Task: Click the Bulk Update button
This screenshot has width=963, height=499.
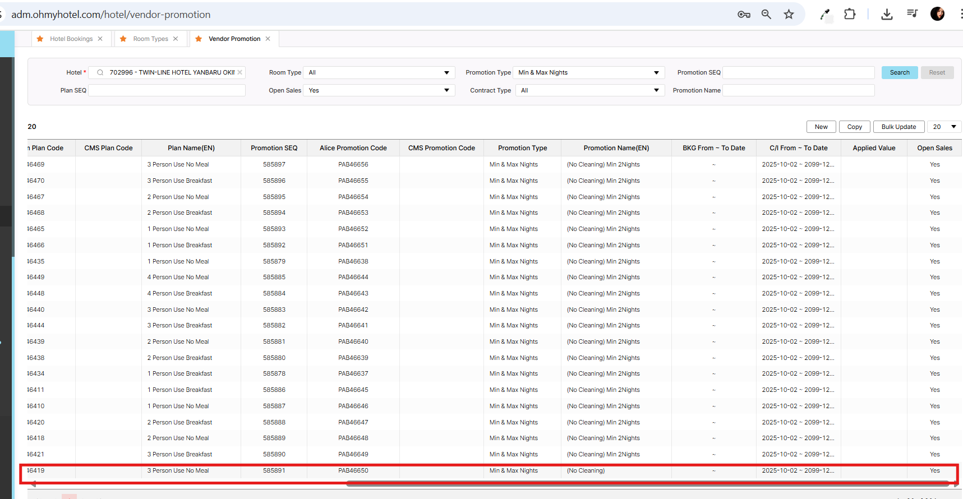Action: click(899, 127)
